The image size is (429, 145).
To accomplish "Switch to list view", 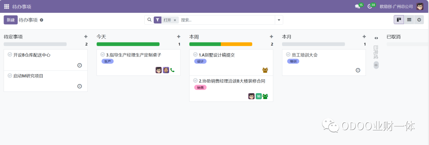I will tap(409, 20).
